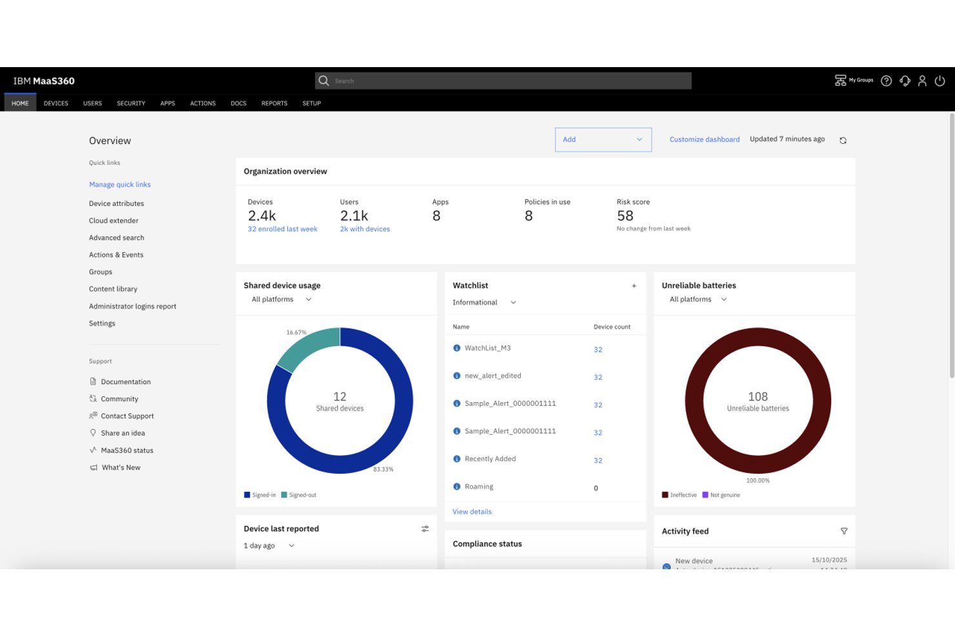
Task: Click device count 32 for WatchList_M3
Action: click(x=598, y=350)
